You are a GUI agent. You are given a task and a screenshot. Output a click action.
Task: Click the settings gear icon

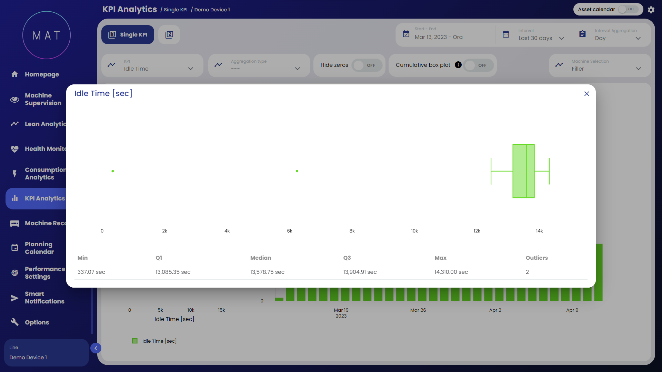[651, 10]
